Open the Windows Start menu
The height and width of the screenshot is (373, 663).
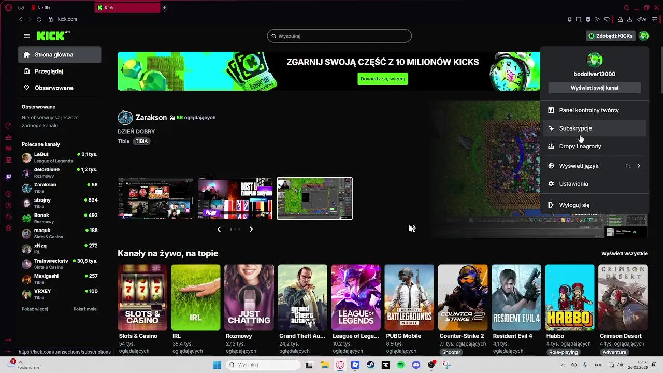217,365
